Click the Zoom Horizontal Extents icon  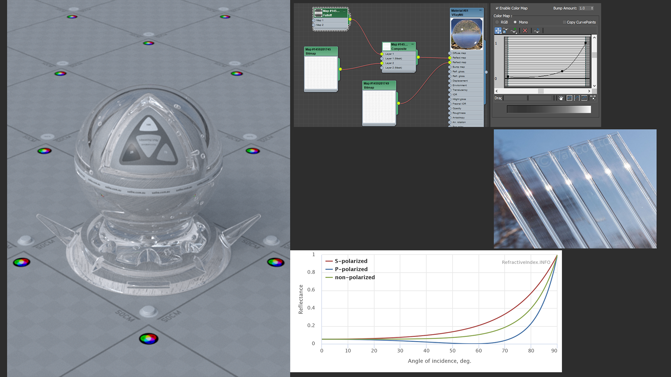coord(577,98)
